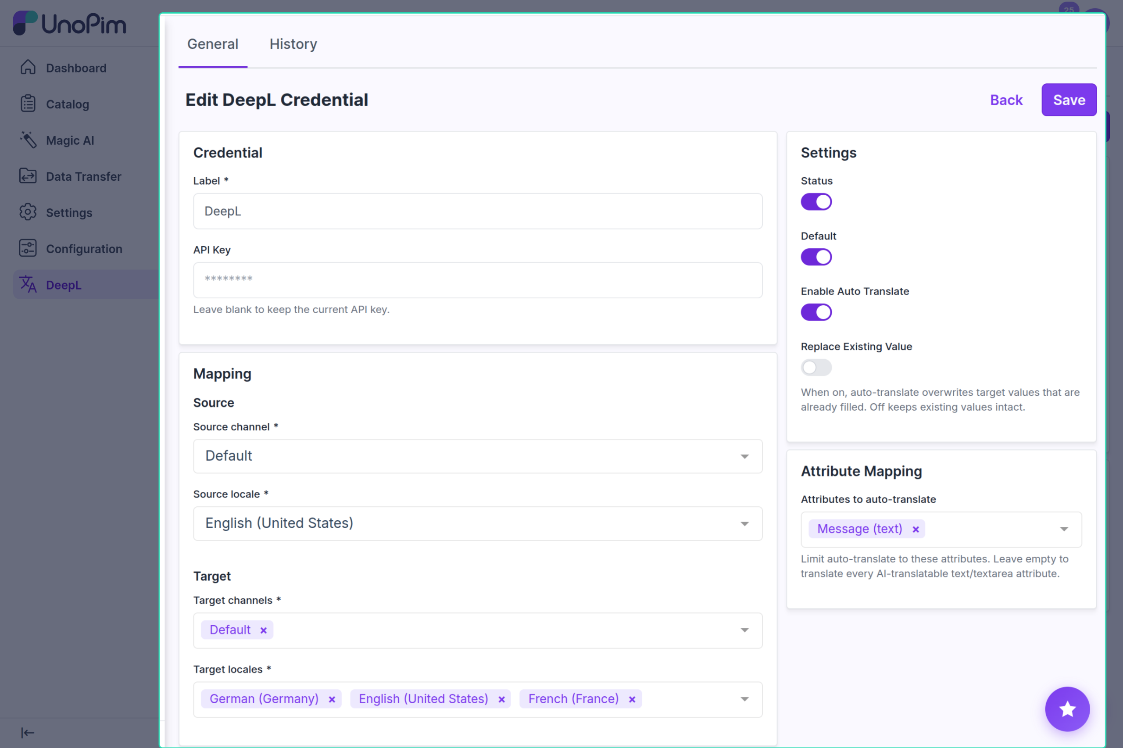
Task: Click the Label input field
Action: [x=477, y=211]
